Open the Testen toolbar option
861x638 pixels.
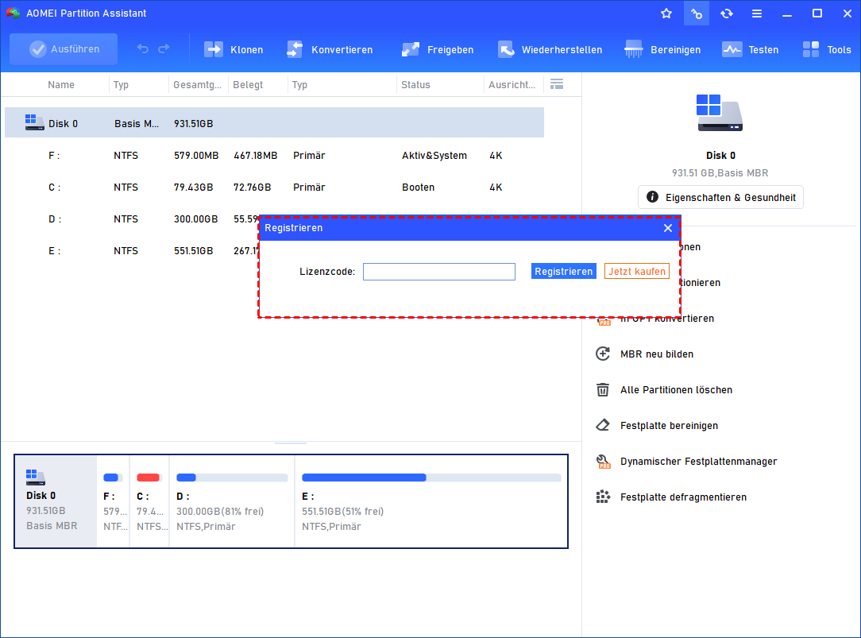[750, 50]
